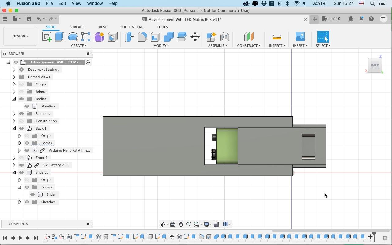392x245 pixels.
Task: Toggle visibility of Back:1 component
Action: [x=21, y=128]
